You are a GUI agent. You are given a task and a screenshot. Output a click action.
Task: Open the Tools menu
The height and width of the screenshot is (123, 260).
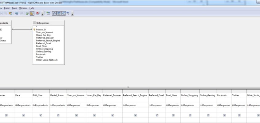pyautogui.click(x=14, y=8)
